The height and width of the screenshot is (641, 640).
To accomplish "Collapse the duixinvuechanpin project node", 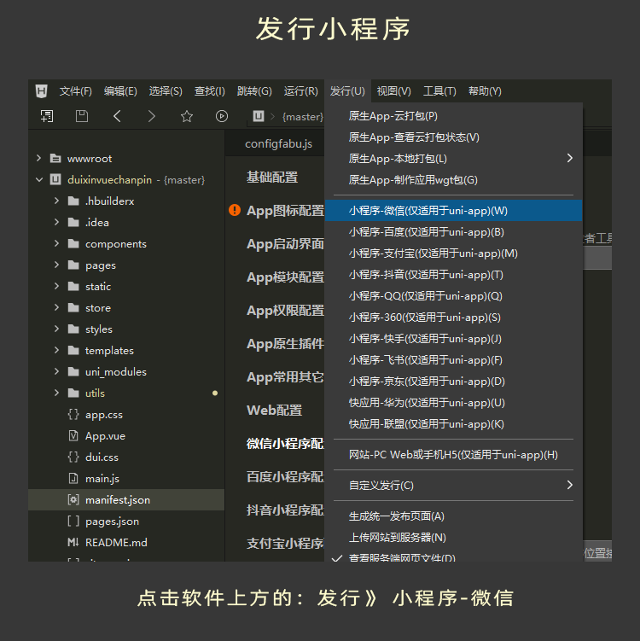I will (x=39, y=179).
